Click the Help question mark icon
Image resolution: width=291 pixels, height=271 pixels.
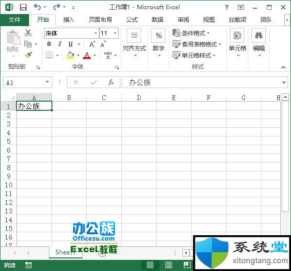tap(226, 7)
